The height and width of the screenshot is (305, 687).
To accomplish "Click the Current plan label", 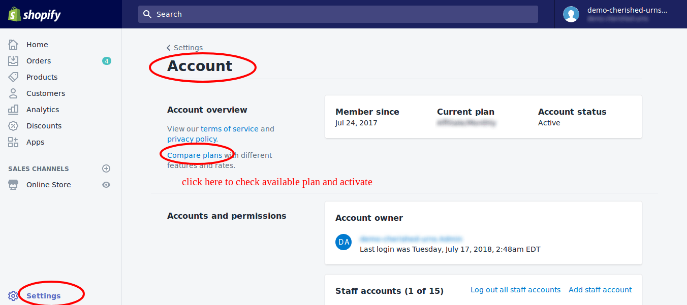I will click(465, 112).
